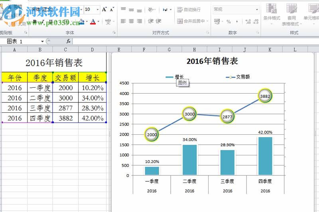Open 剪贴板 group dialog launcher

[x=26, y=33]
